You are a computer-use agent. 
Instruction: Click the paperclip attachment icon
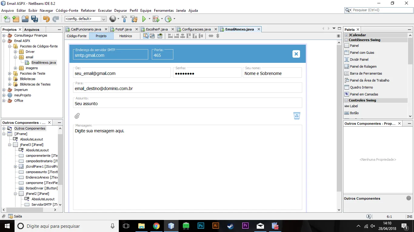[77, 116]
